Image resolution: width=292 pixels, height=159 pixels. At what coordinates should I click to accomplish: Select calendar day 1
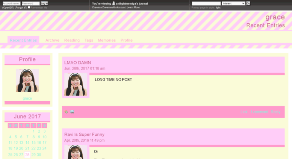(33, 131)
